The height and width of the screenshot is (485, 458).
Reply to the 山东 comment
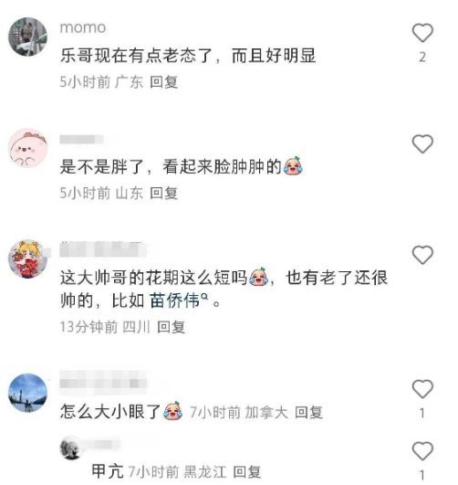click(164, 193)
